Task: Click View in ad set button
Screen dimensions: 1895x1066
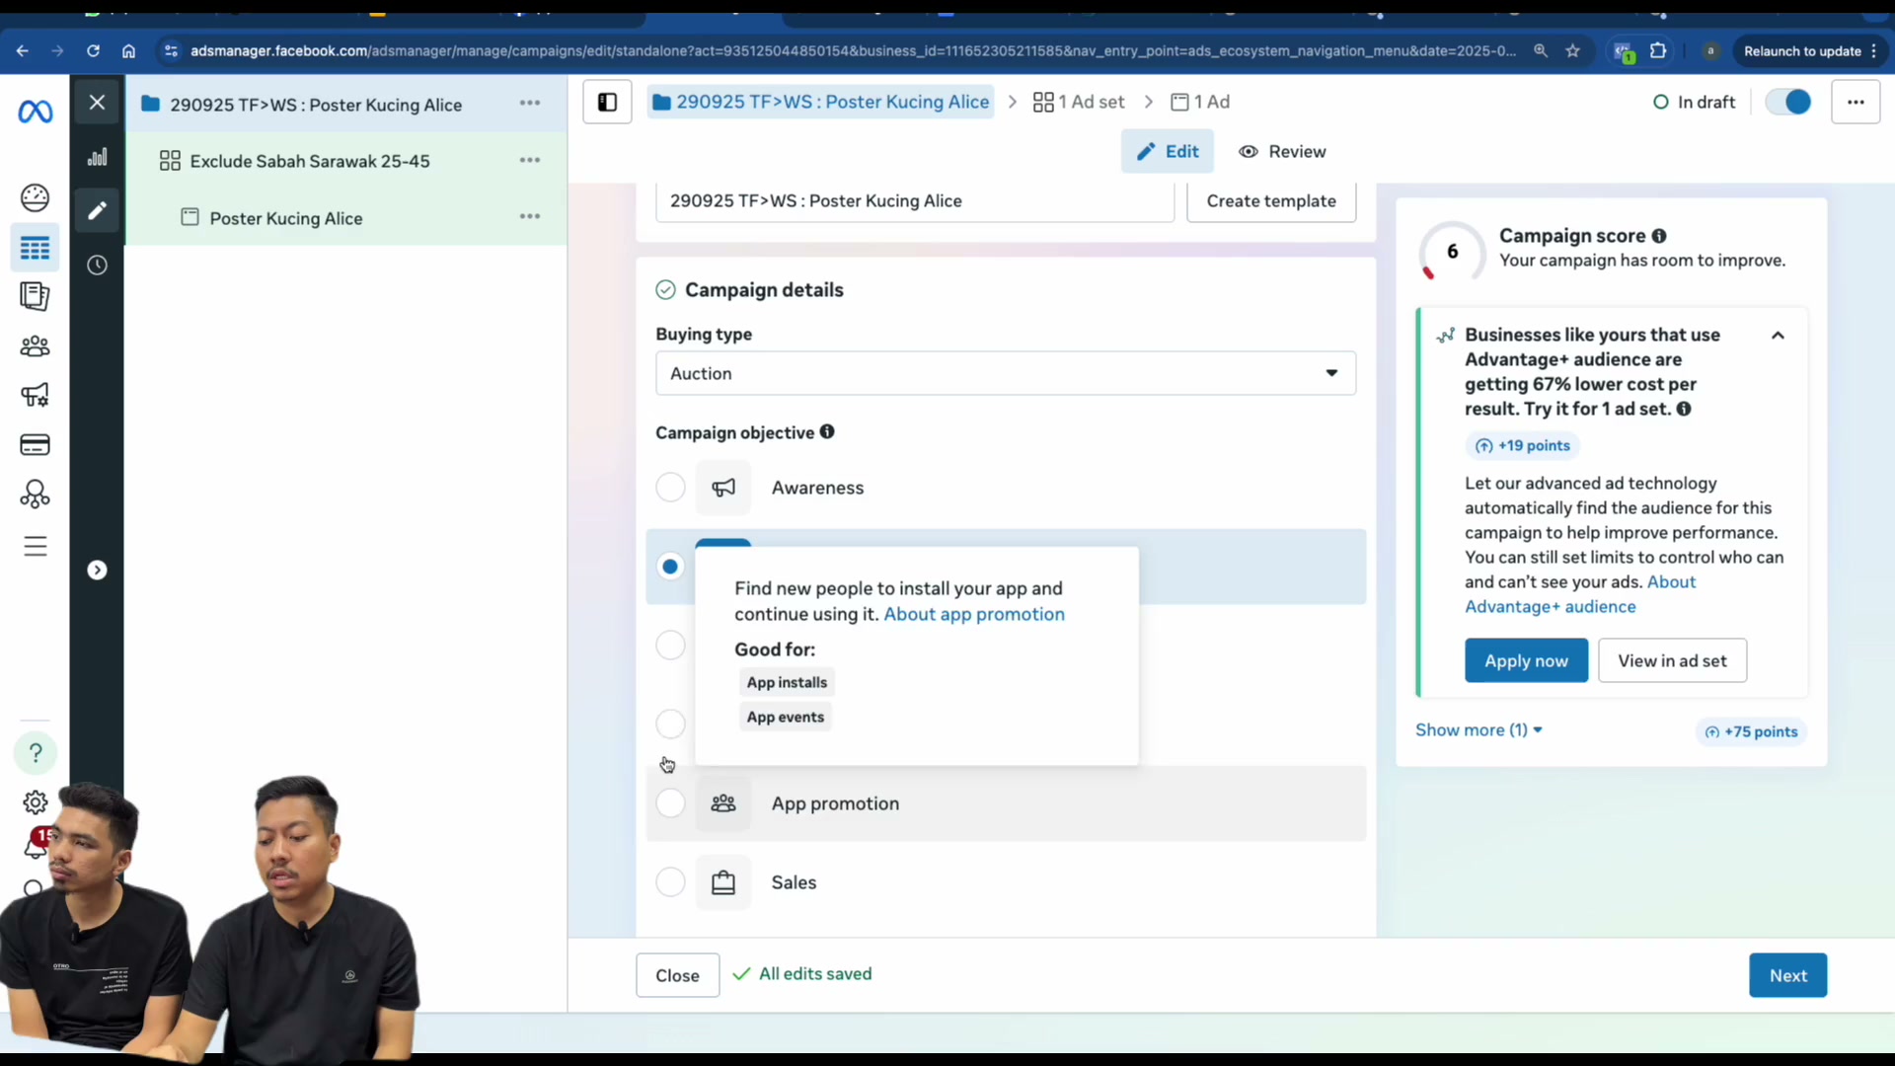Action: 1672,660
